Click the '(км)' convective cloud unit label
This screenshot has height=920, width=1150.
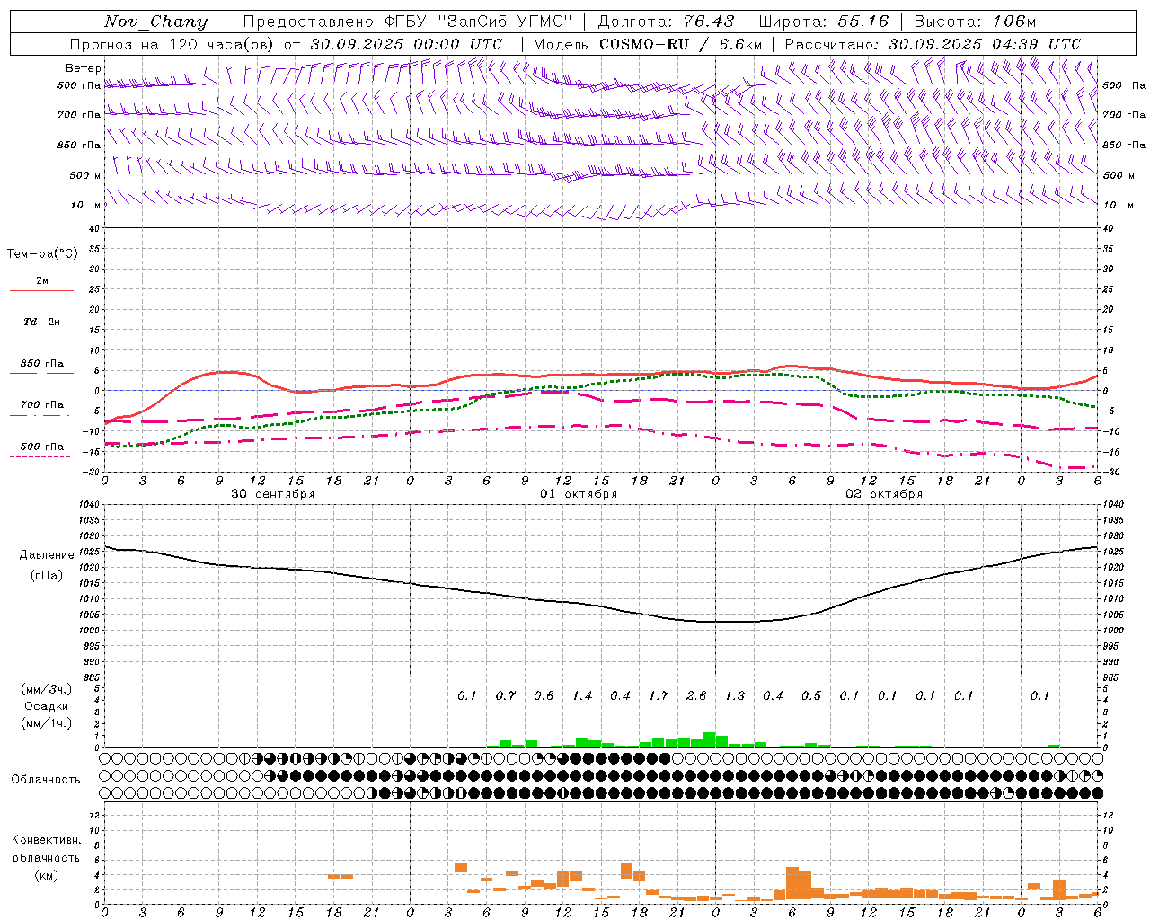point(47,875)
